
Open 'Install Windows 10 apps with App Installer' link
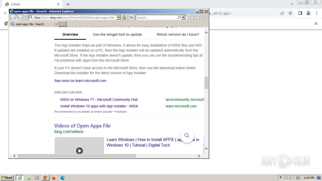(x=99, y=106)
